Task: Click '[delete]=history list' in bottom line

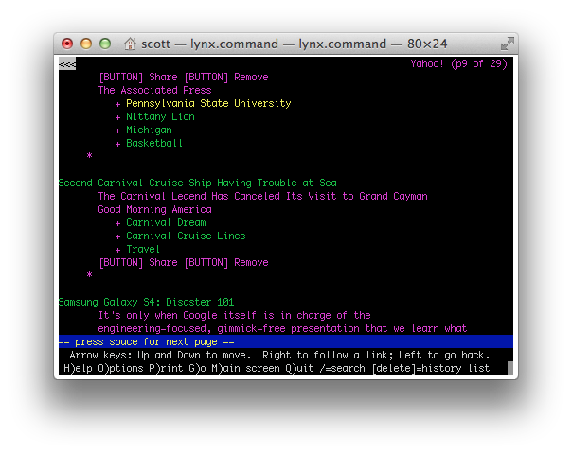Action: (431, 368)
